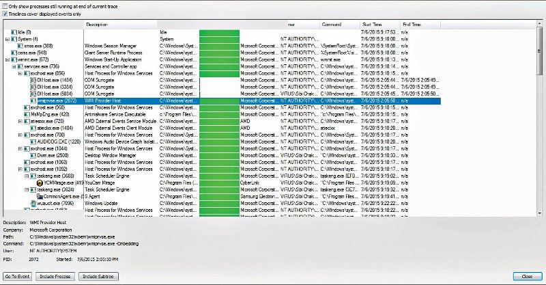Collapse the wininit.exe (672) node
The image size is (546, 285).
coord(8,59)
